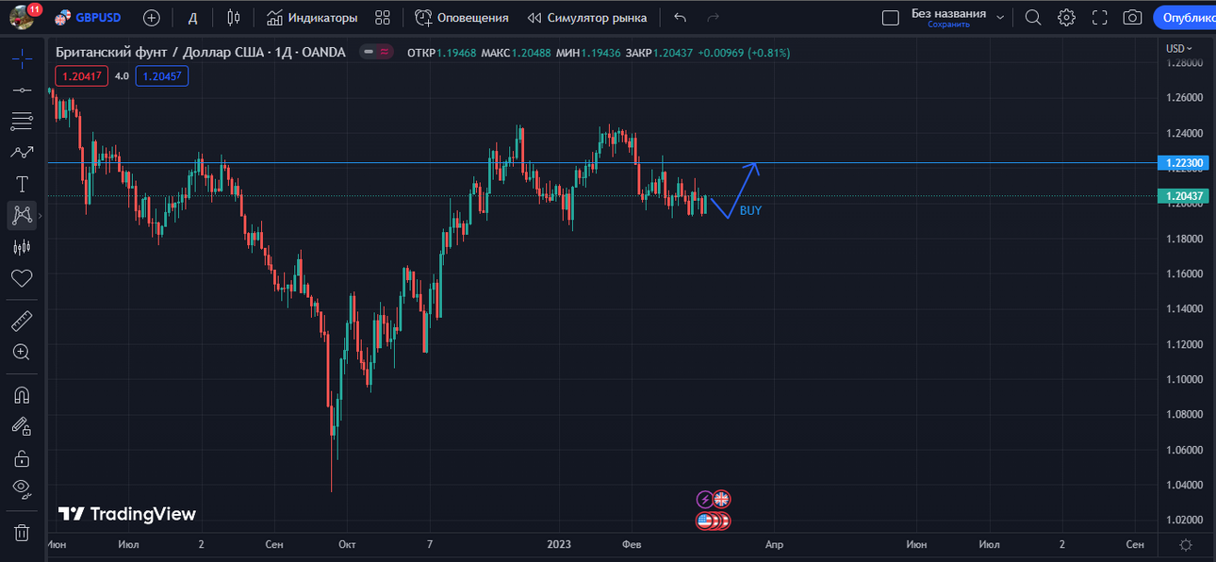Toggle the market status pill next to OANDA
Viewport: 1216px width, 562px height.
tap(376, 52)
